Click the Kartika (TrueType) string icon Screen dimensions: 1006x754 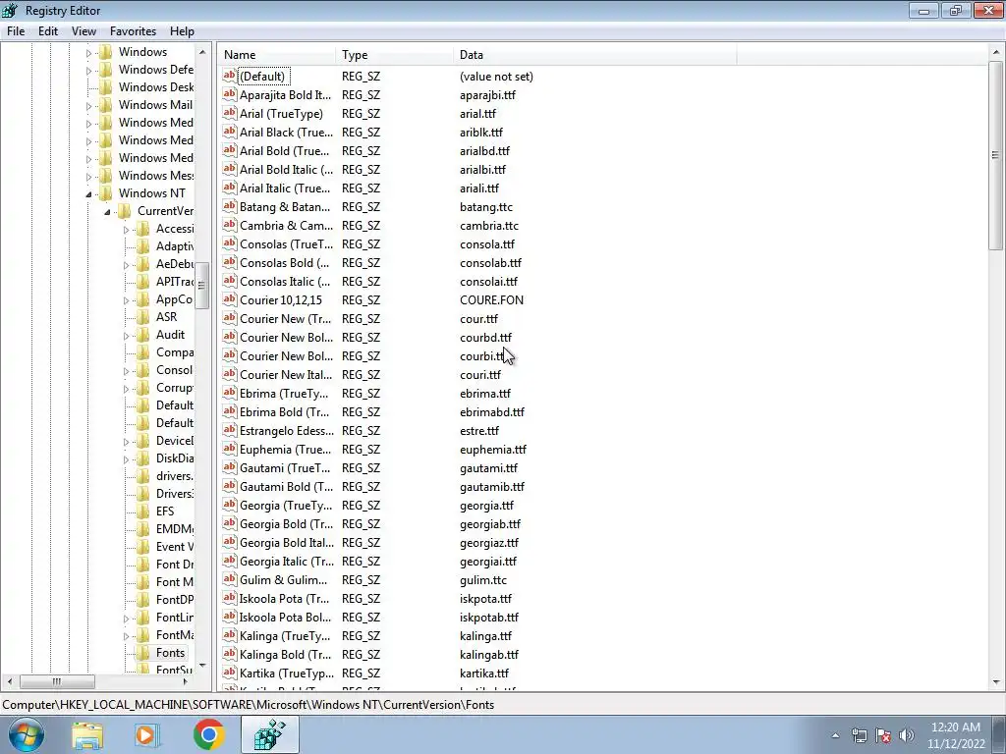click(229, 673)
